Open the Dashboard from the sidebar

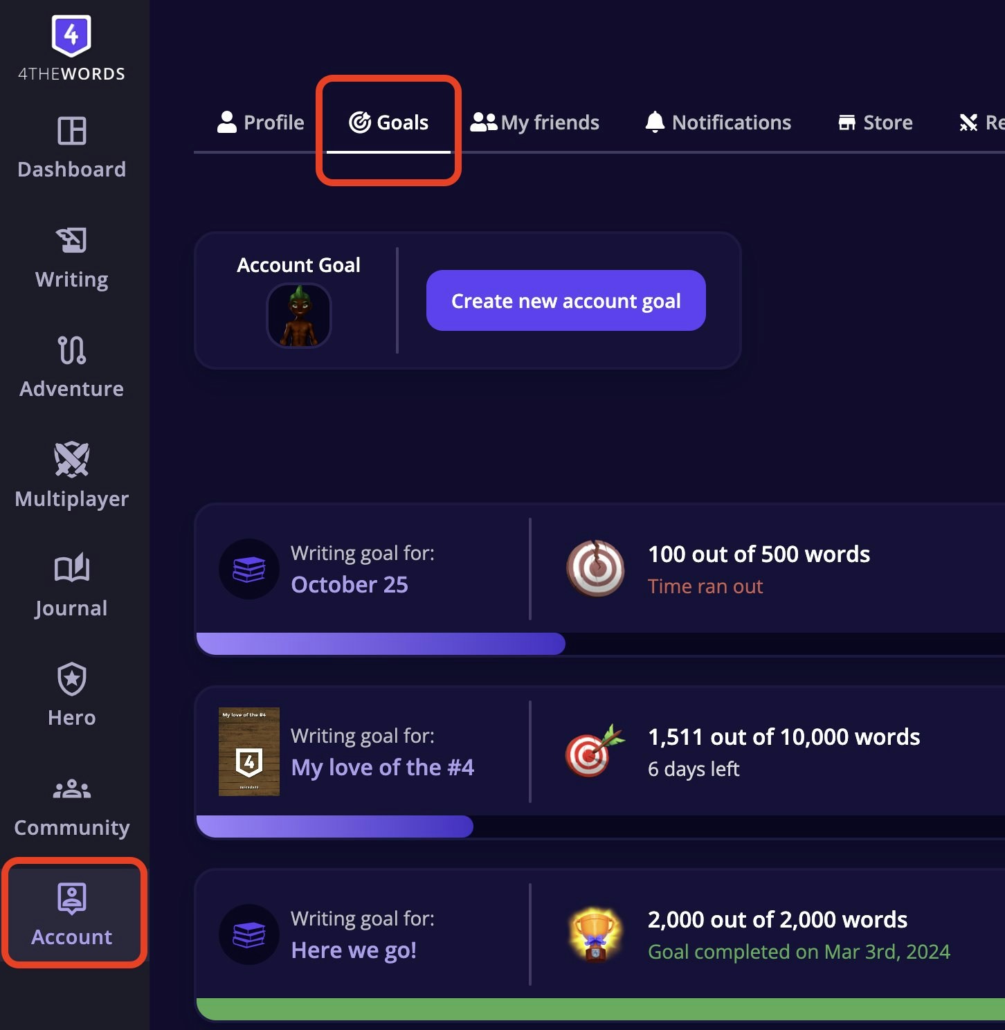coord(71,147)
